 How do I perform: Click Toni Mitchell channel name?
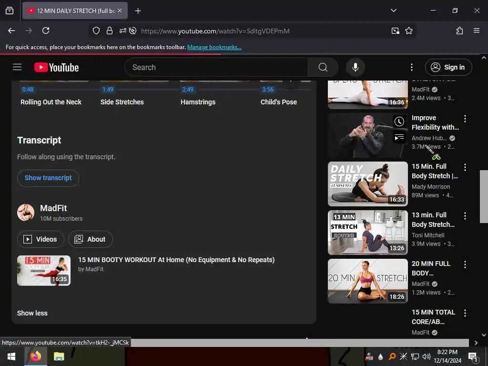pyautogui.click(x=428, y=235)
